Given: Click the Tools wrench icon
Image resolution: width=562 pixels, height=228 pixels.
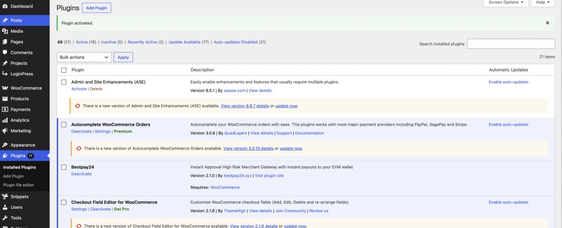Looking at the screenshot, I should (5, 217).
